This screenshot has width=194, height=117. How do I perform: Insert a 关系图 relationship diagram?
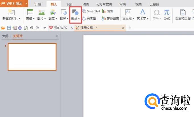click(x=89, y=19)
